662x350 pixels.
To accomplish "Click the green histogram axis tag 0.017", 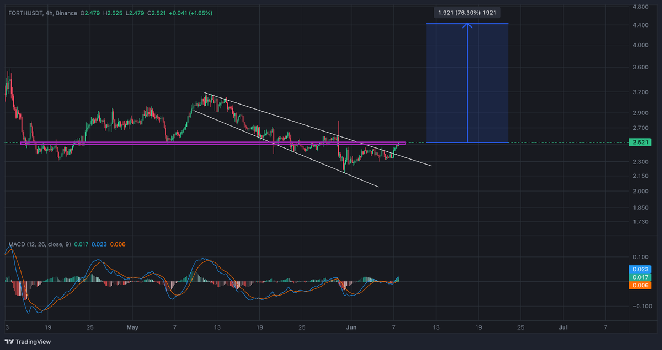I will 640,277.
